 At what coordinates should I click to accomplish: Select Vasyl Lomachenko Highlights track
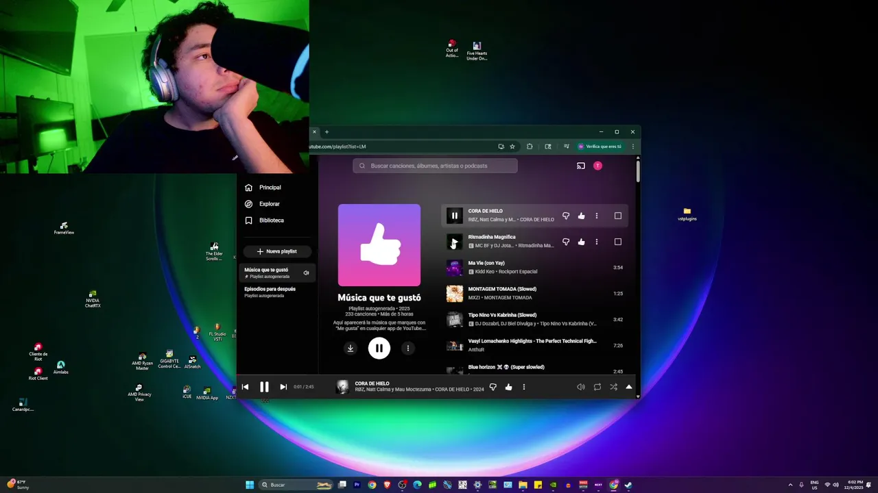point(532,341)
